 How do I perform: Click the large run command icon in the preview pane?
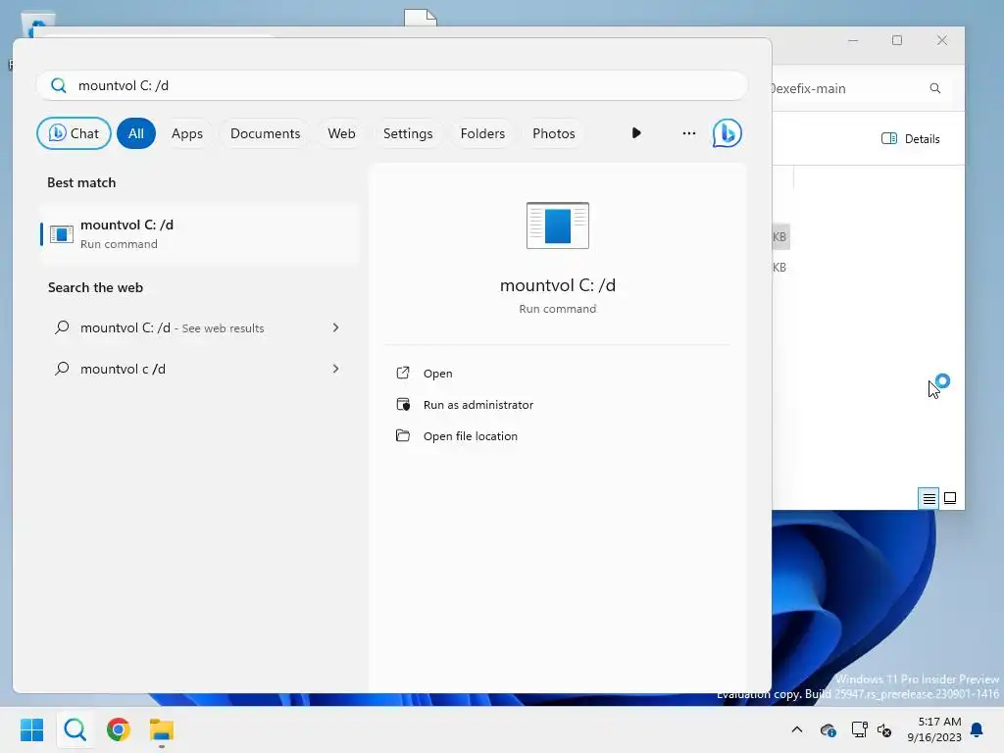point(558,226)
